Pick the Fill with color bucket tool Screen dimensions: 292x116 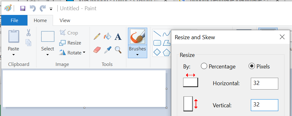pyautogui.click(x=107, y=36)
